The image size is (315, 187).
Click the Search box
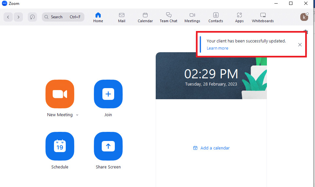click(x=63, y=17)
